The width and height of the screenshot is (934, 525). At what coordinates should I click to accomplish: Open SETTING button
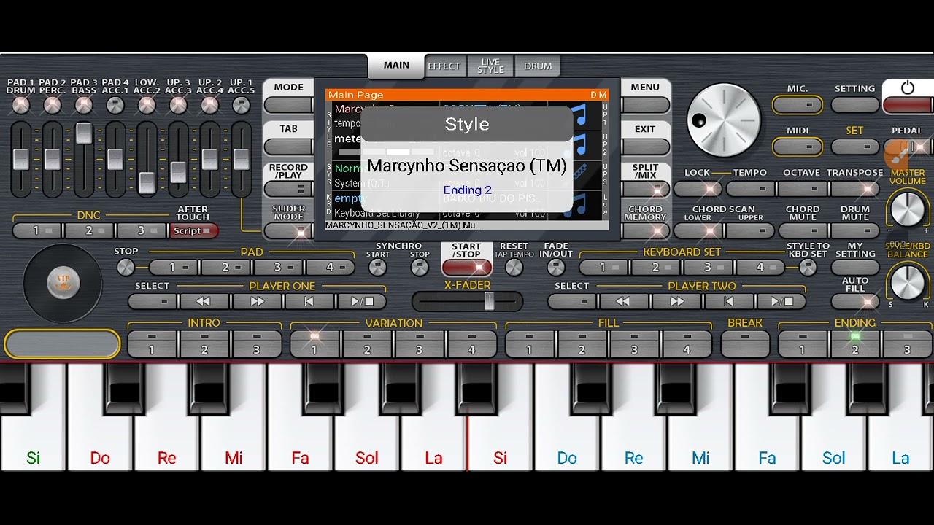coord(855,105)
